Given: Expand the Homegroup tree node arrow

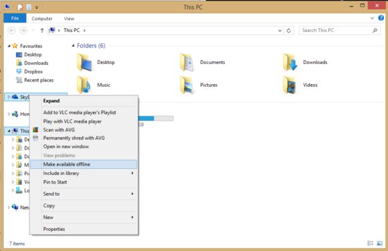Looking at the screenshot, I should point(9,114).
